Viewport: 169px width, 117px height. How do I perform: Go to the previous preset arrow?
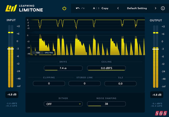pyautogui.click(x=118, y=8)
